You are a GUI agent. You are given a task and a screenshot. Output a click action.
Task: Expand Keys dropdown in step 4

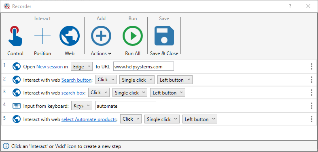(82, 106)
